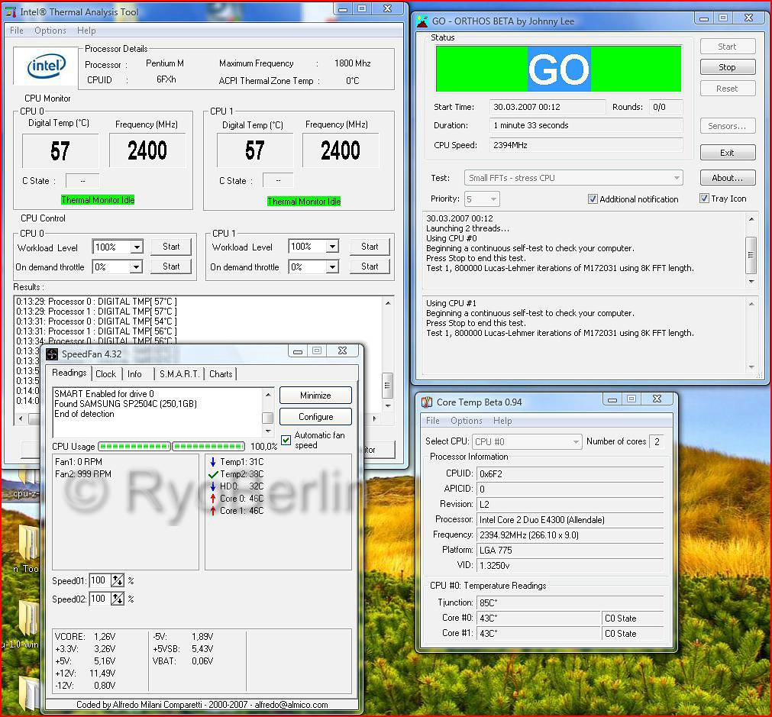Click the first CPU Usage progress bar
Screen dimensions: 772x717
pos(134,447)
